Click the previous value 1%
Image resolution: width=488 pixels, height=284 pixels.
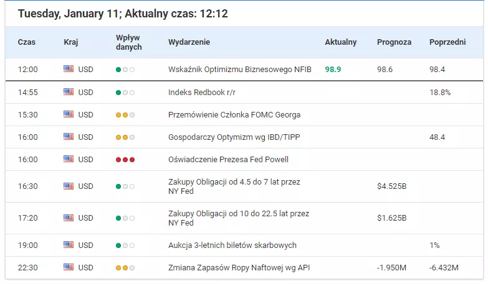(x=434, y=245)
